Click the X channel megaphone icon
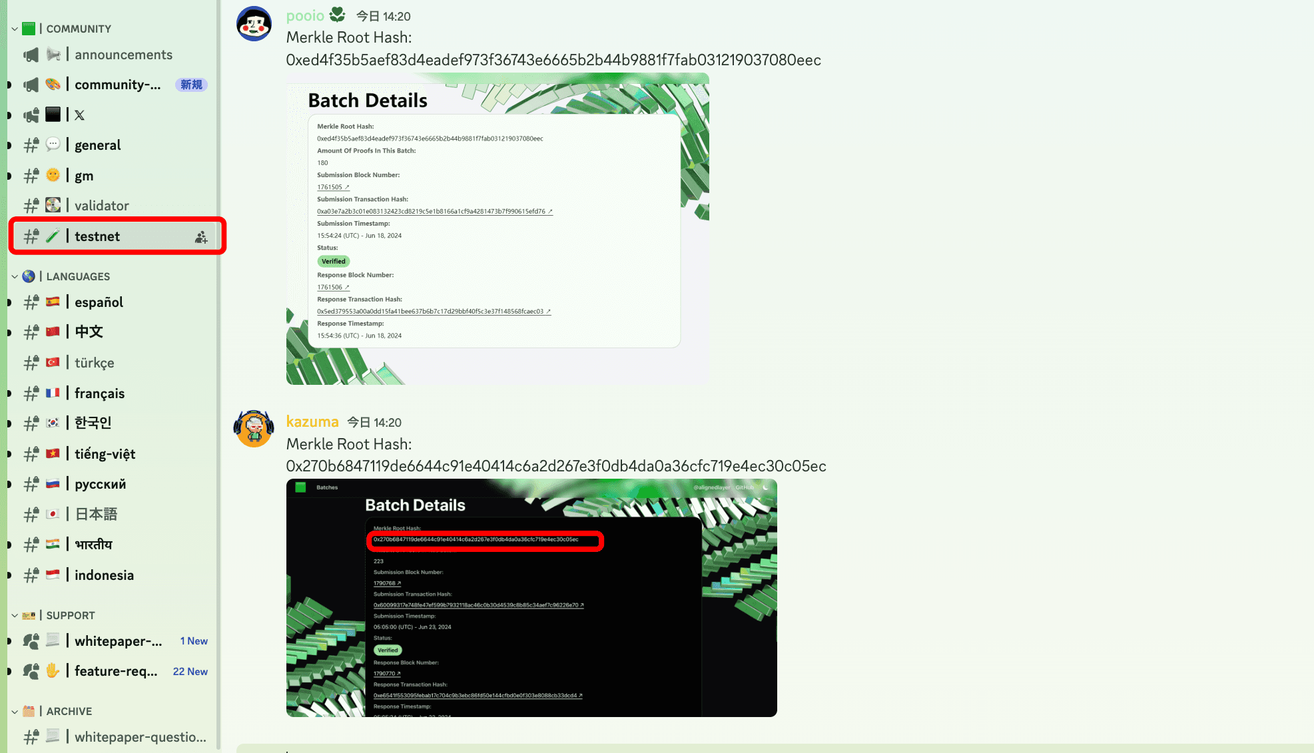This screenshot has height=753, width=1314. coord(31,115)
